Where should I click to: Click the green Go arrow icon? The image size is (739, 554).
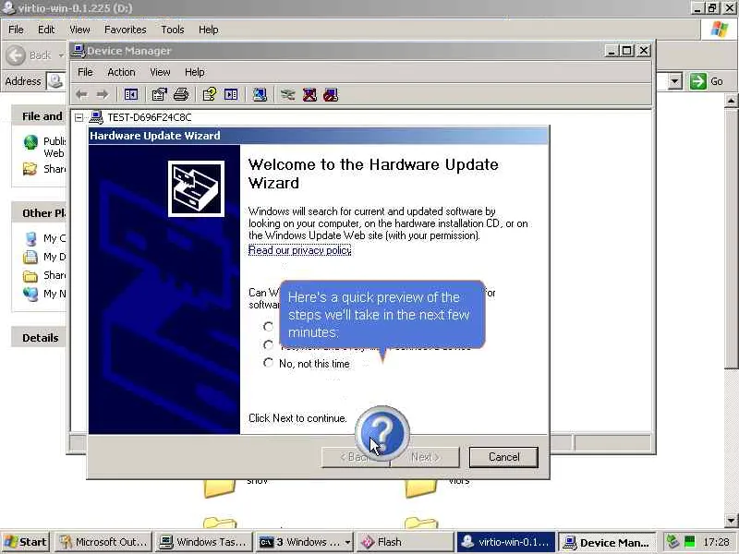point(698,81)
